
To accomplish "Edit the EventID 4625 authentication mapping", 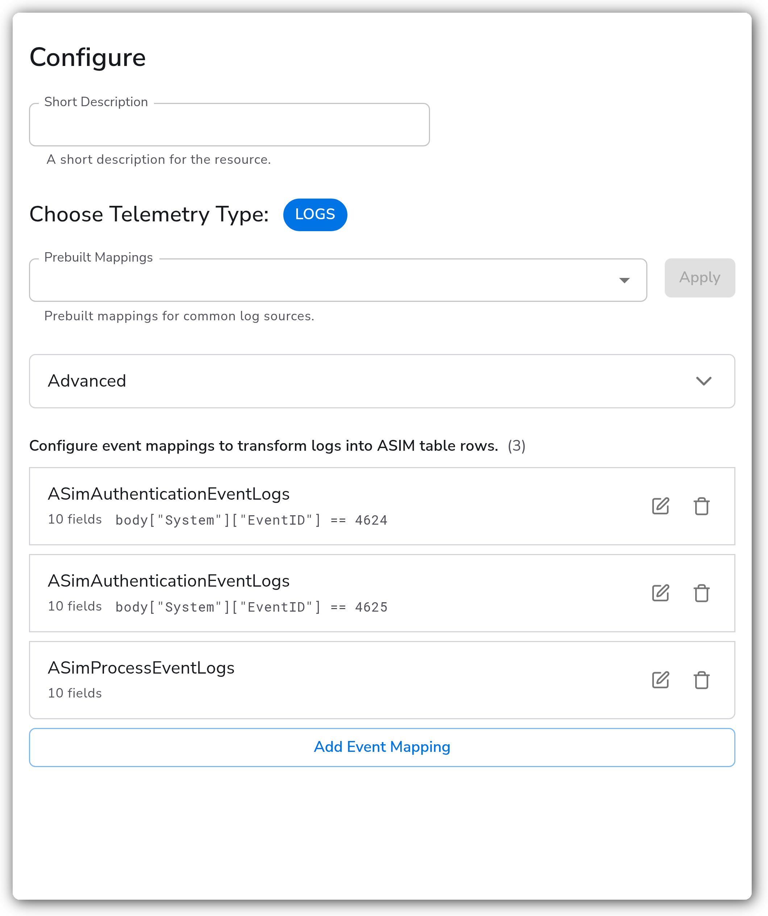I will (660, 593).
